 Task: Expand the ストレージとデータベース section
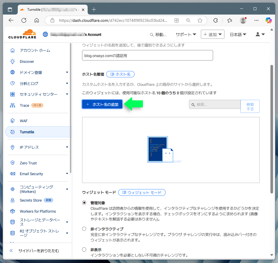click(67, 222)
